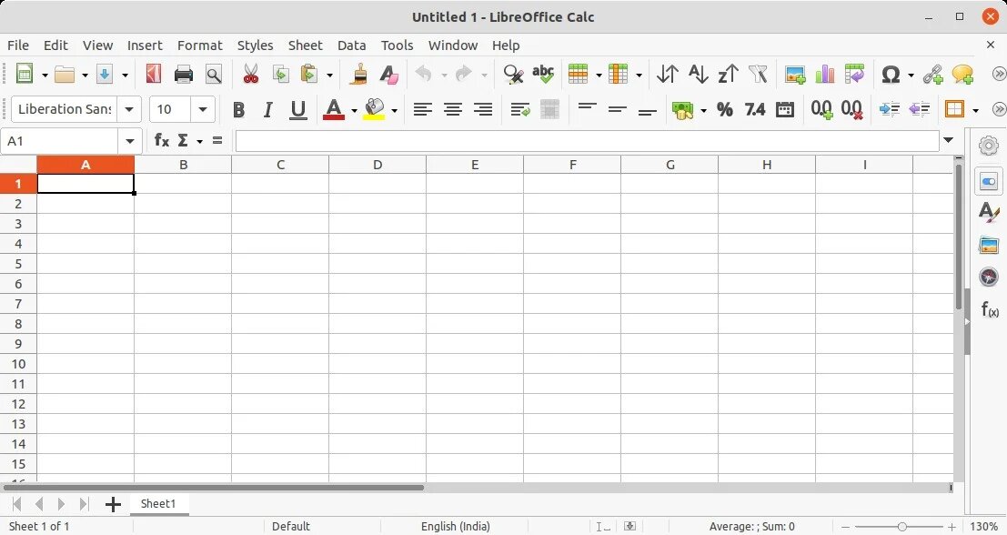Image resolution: width=1007 pixels, height=535 pixels.
Task: Open the Sheet menu
Action: (305, 45)
